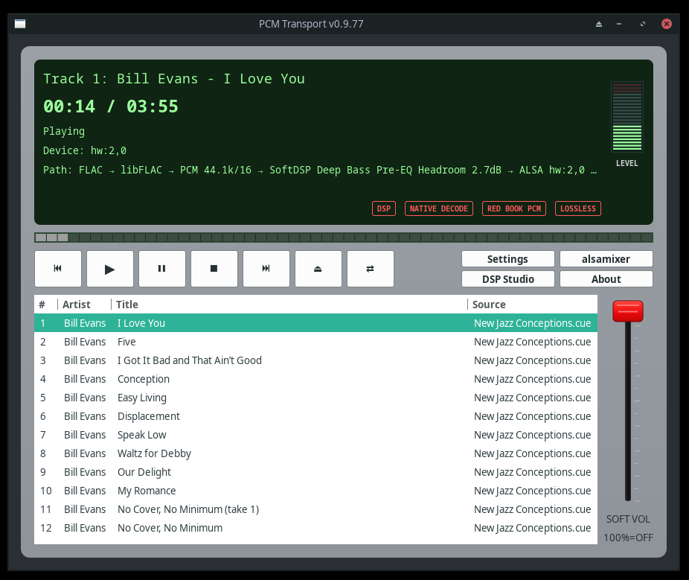The width and height of the screenshot is (689, 580).
Task: Jump back to the previous track
Action: (58, 269)
